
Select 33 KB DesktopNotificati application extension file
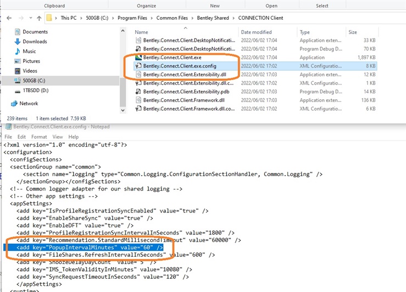point(189,40)
